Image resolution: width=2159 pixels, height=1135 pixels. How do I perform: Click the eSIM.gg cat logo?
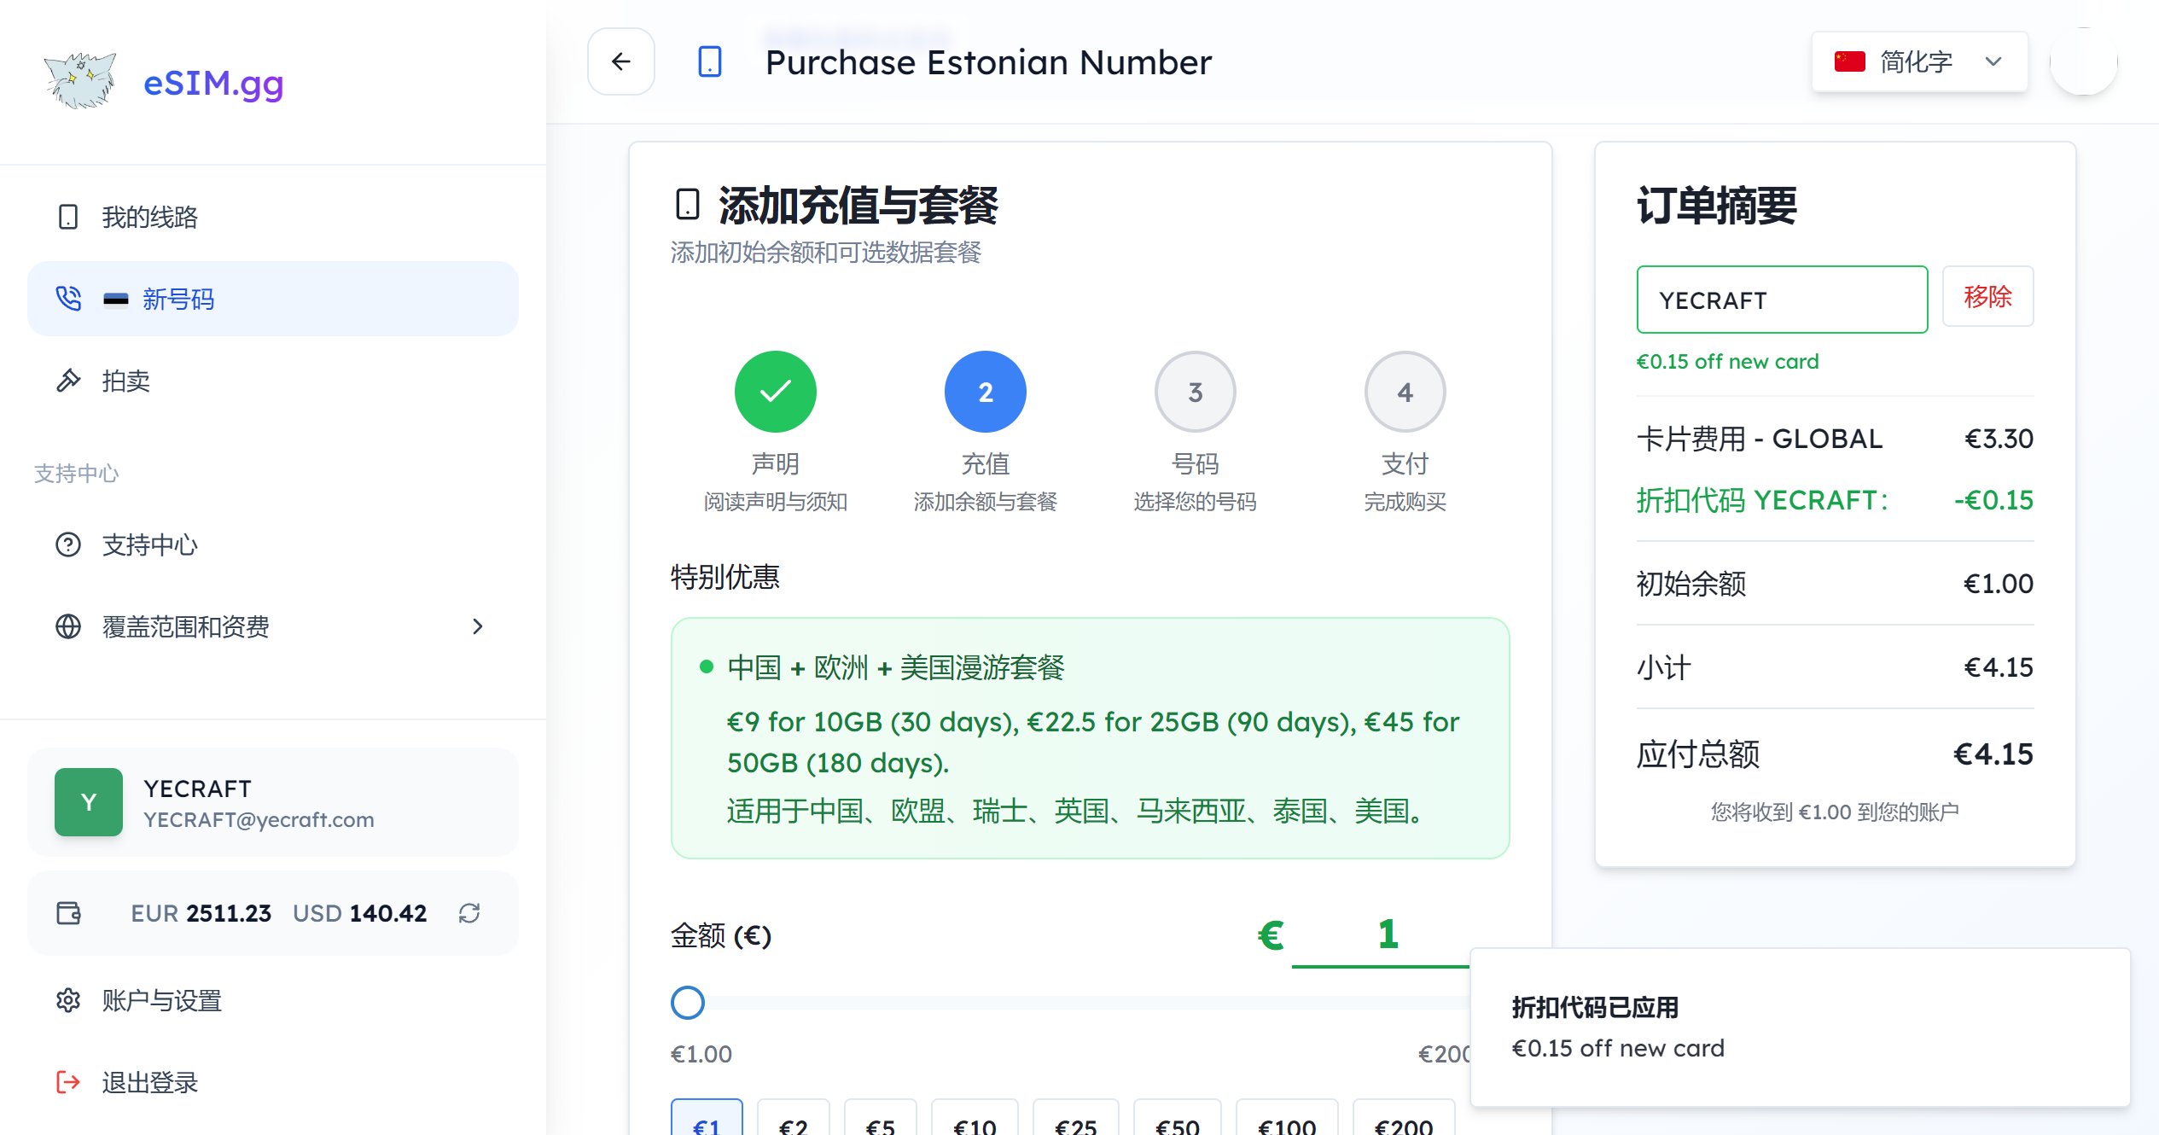pyautogui.click(x=81, y=81)
